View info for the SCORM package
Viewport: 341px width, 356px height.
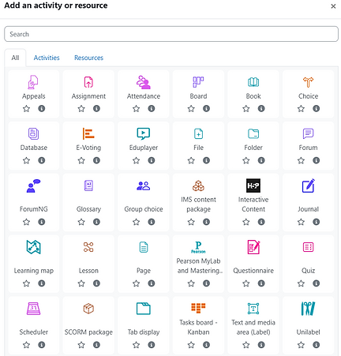[x=96, y=345]
